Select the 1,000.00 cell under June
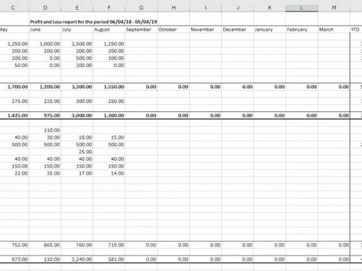362x271 pixels. click(45, 44)
